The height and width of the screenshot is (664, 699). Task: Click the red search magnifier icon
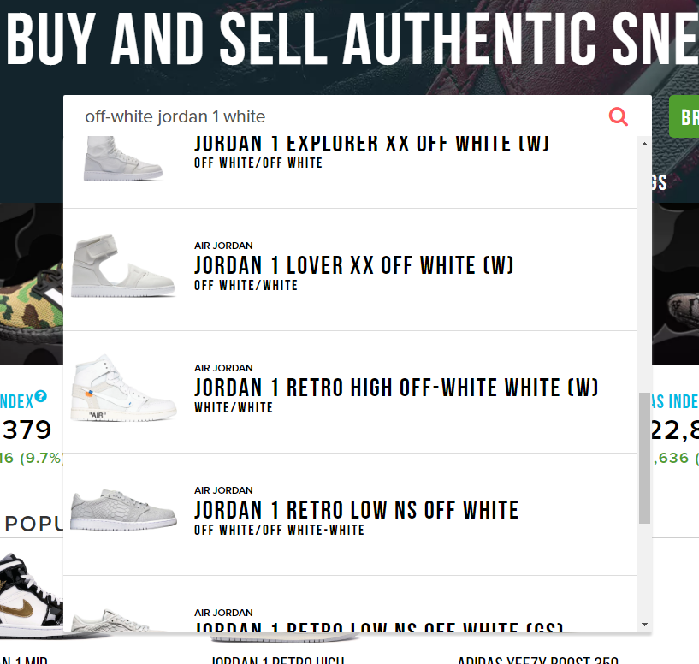tap(619, 116)
